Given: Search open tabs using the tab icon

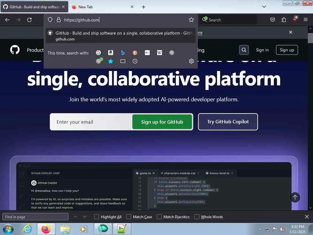Looking at the screenshot, I should (123, 61).
